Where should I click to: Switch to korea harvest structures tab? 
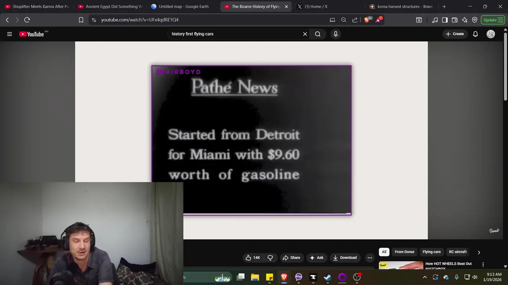pyautogui.click(x=402, y=6)
